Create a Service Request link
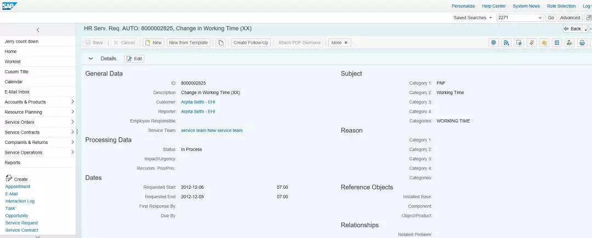 point(21,223)
